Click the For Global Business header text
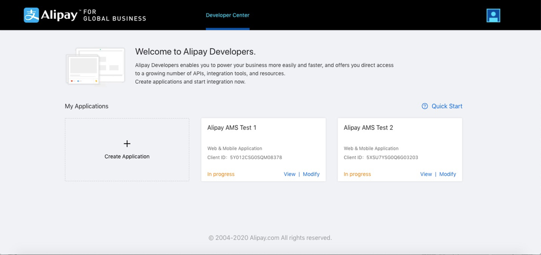The image size is (541, 255). (x=115, y=15)
